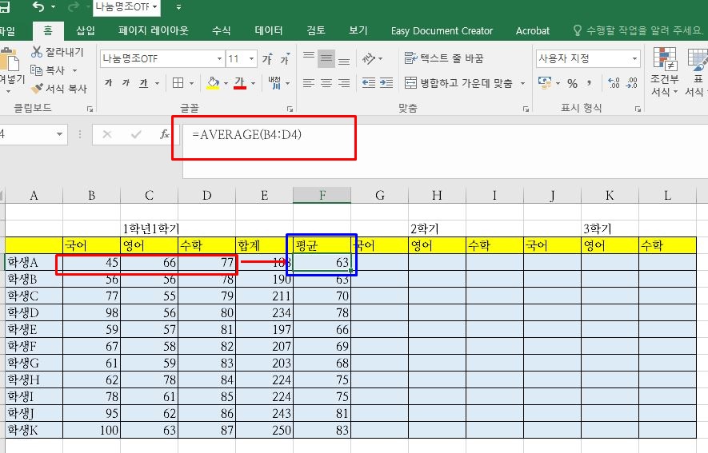
Task: Open Merge and Center dropdown arrow
Action: coord(523,83)
